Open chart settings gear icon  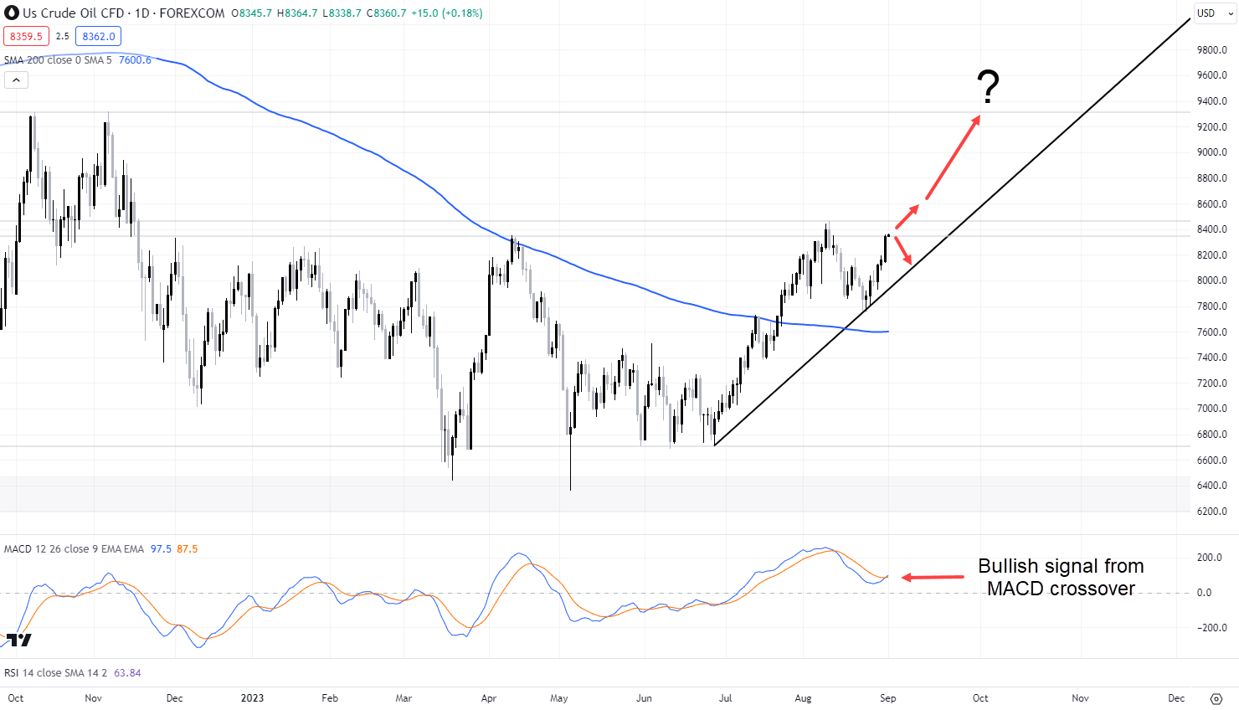1216,698
